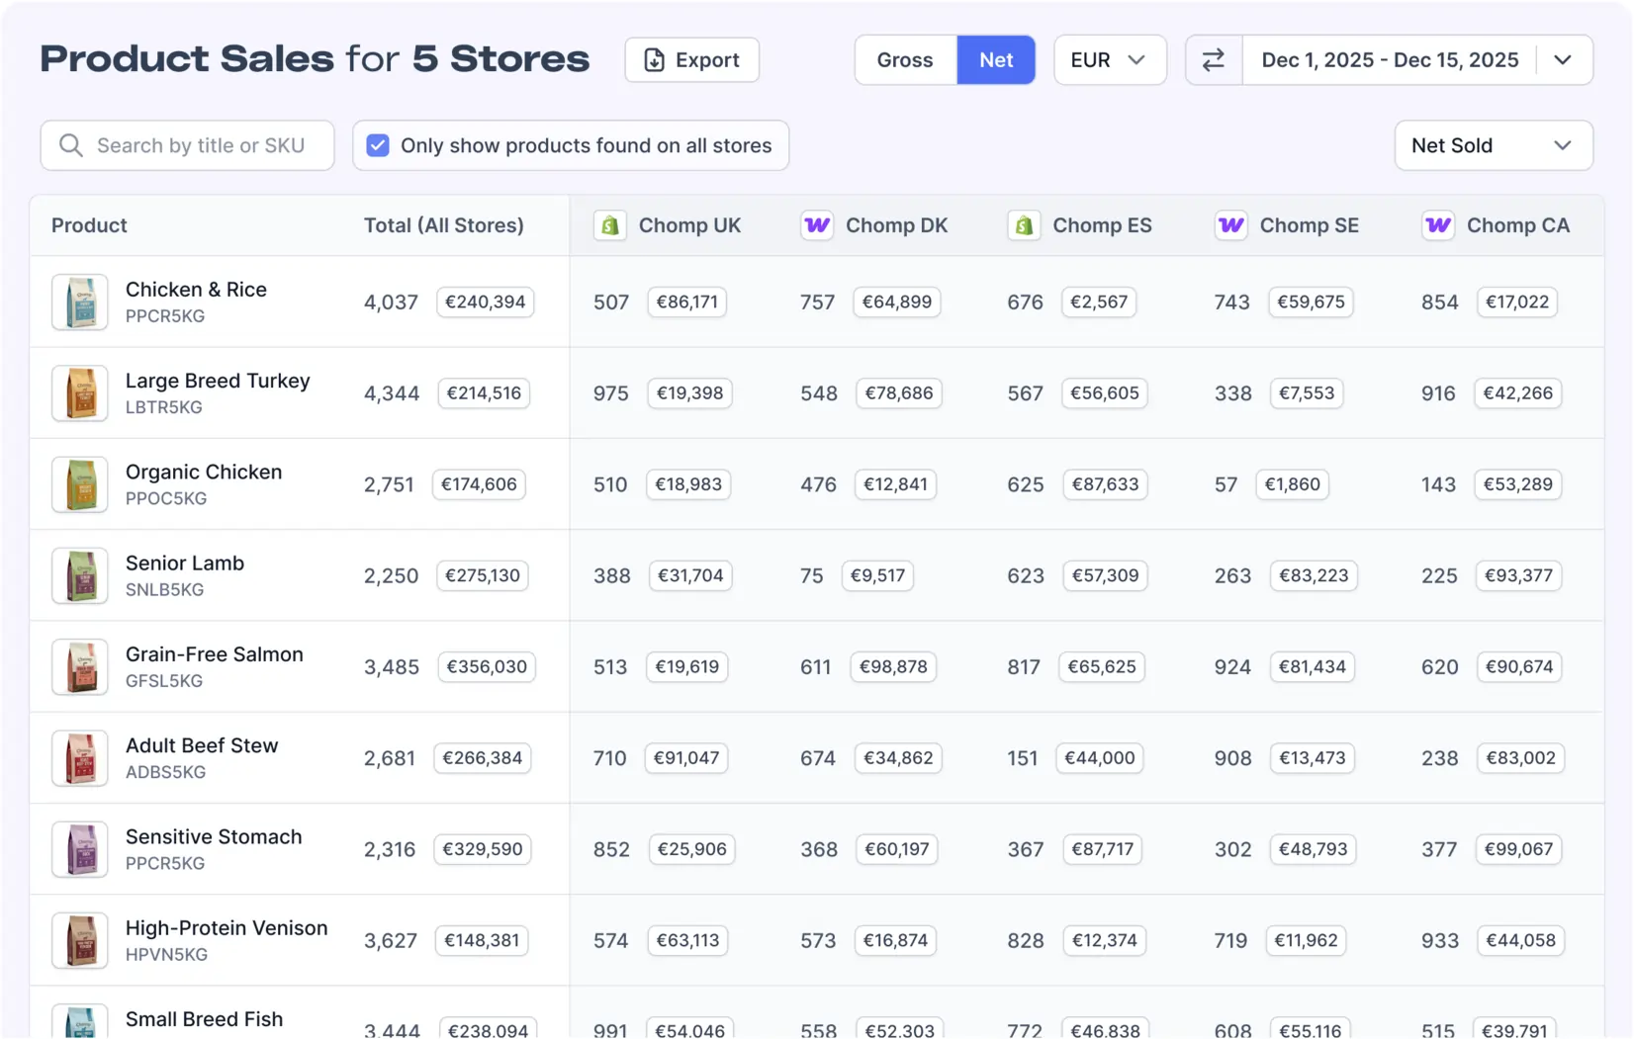The image size is (1634, 1039).
Task: Click the compare arrows icon before the date range
Action: 1214,59
